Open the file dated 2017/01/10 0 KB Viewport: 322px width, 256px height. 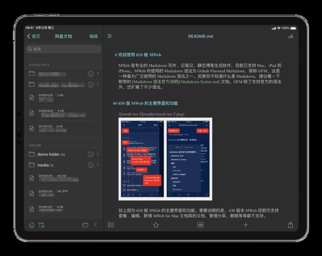tap(63, 128)
